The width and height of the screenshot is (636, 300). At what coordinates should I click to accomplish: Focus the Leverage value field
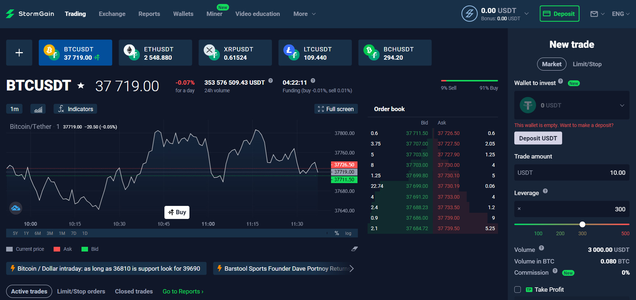[x=572, y=209]
